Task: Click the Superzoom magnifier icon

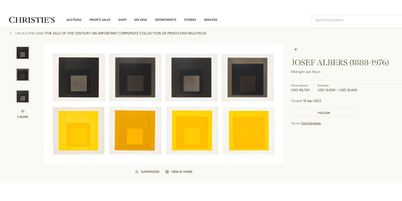Action: 137,172
